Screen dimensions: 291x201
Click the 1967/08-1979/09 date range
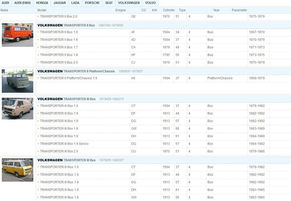pyautogui.click(x=111, y=25)
